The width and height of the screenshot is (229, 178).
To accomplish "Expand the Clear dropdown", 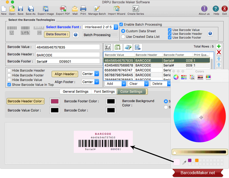I will 146,84.
